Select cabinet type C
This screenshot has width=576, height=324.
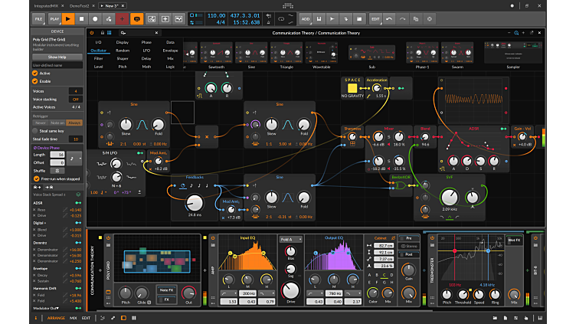pyautogui.click(x=385, y=275)
